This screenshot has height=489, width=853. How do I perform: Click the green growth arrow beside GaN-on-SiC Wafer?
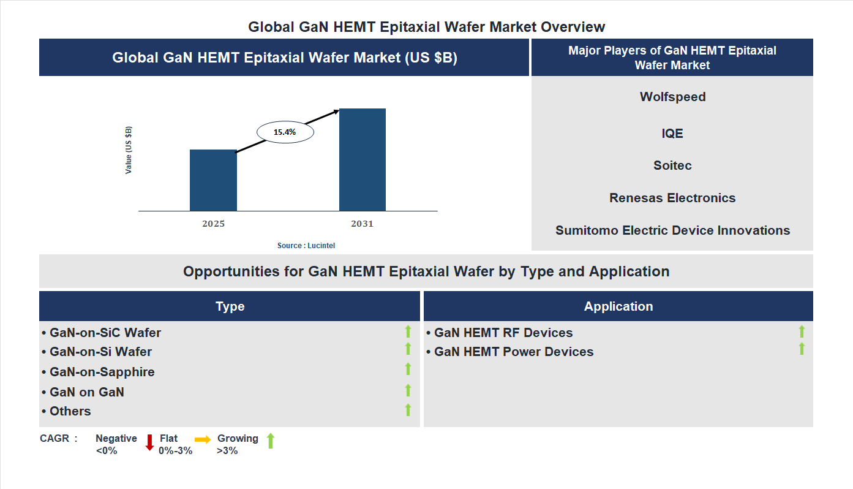click(408, 332)
